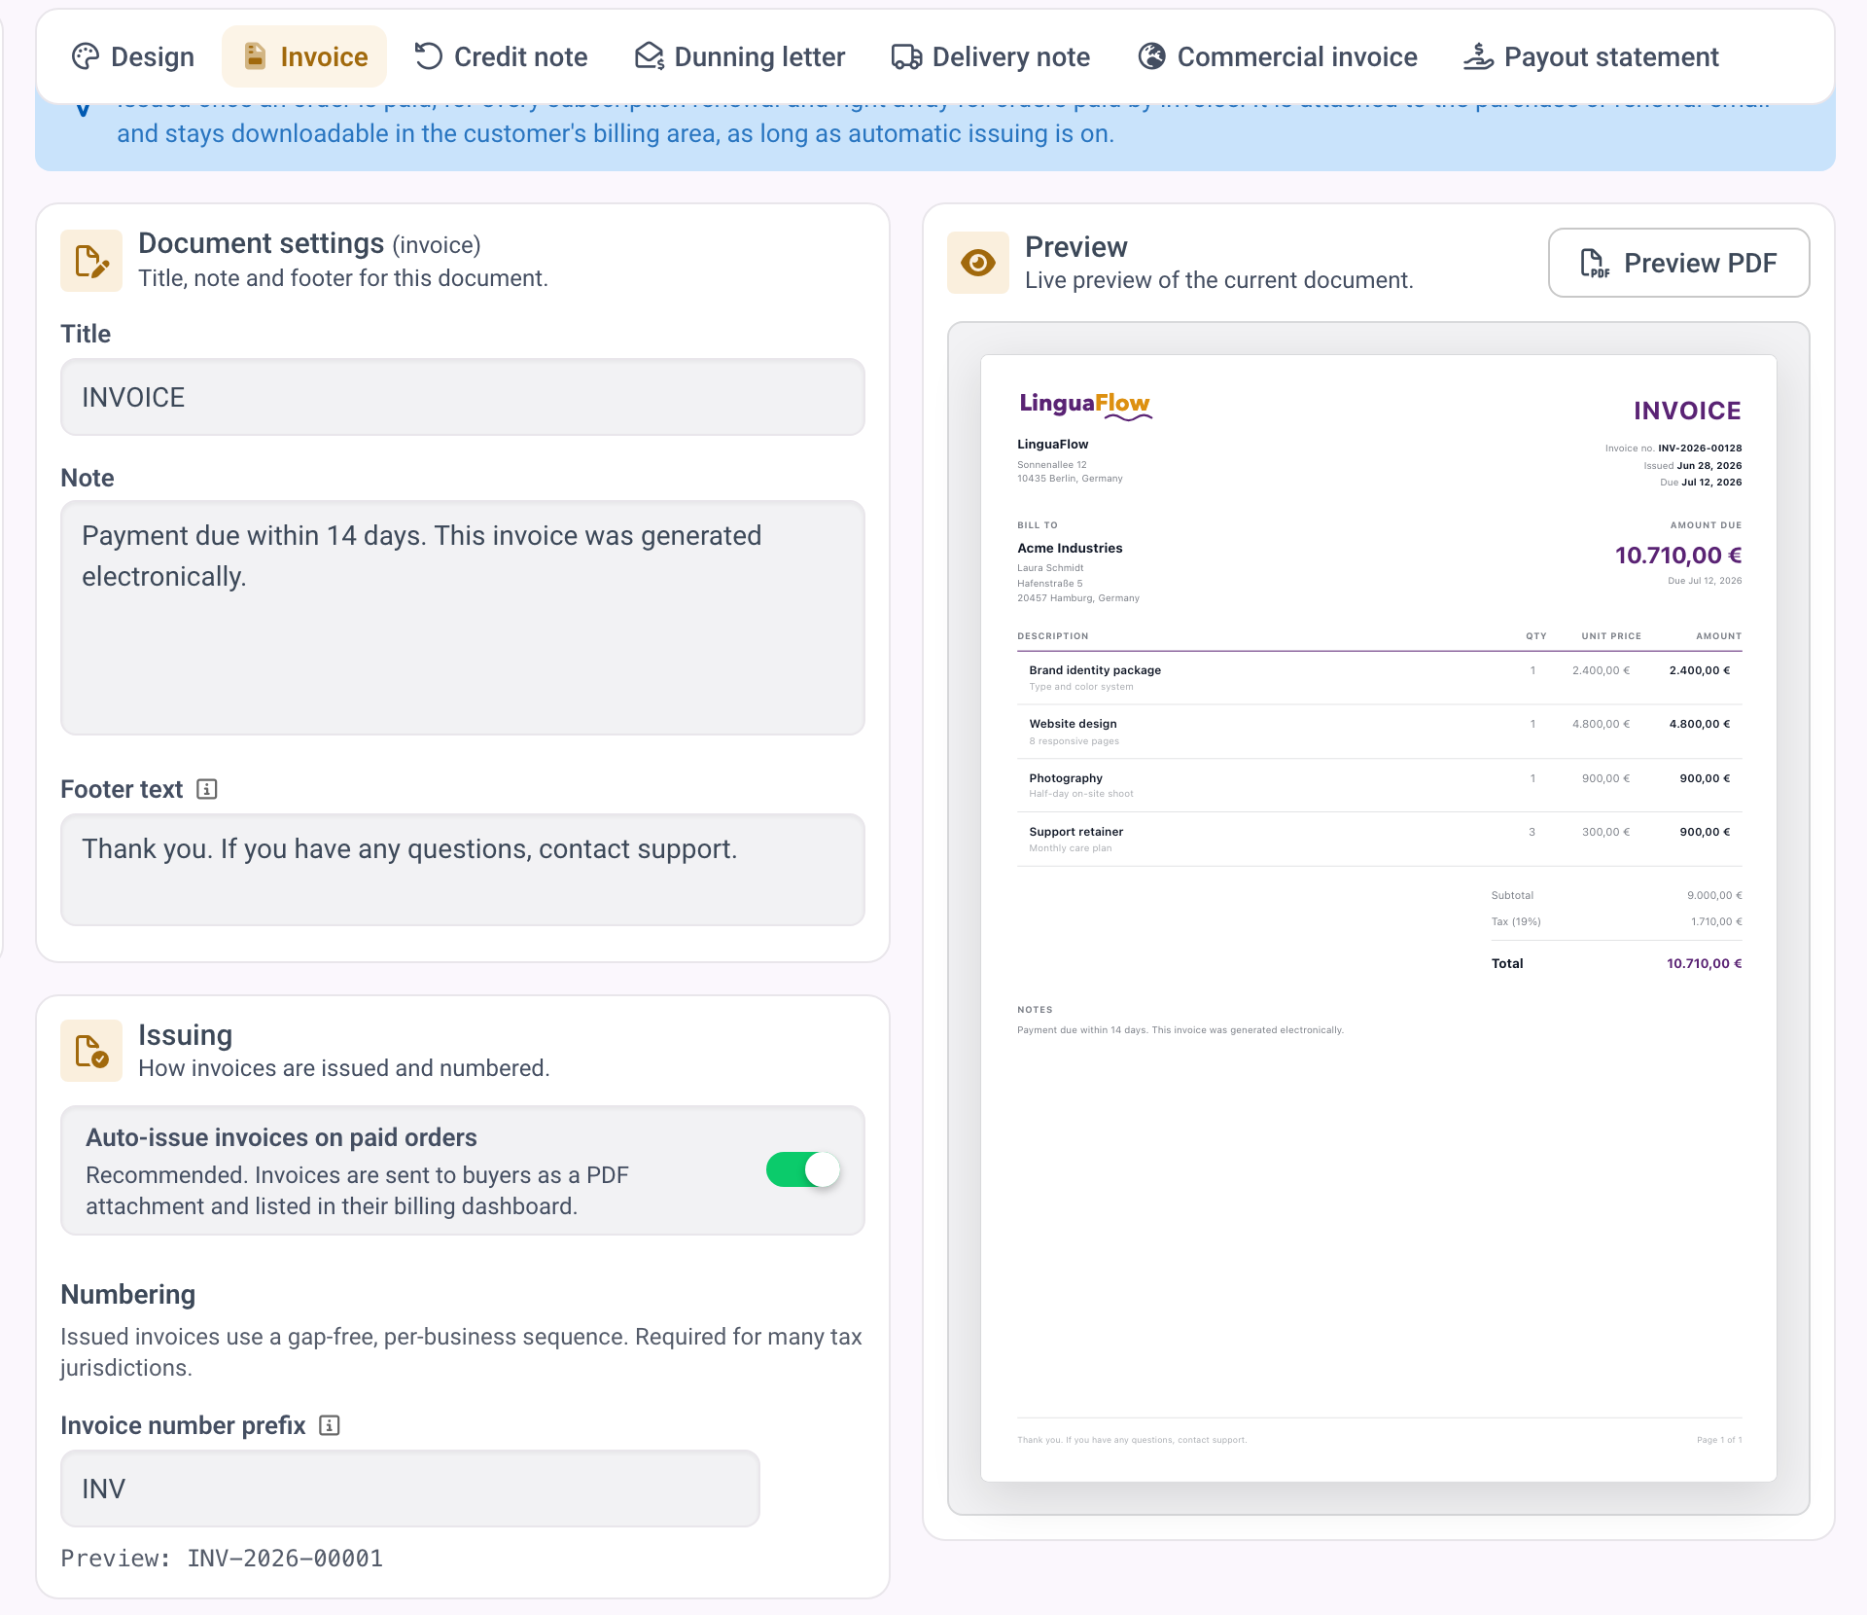Click the 'Acme Industries' bill-to name
1867x1615 pixels.
point(1070,548)
